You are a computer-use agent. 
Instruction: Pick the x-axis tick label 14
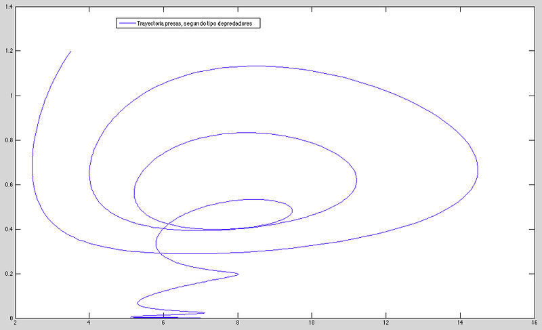[460, 324]
